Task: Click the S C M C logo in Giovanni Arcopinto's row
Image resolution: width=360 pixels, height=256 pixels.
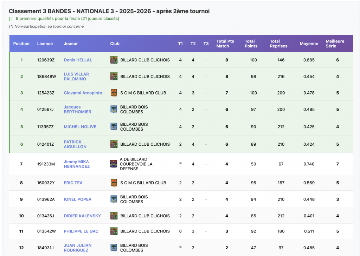Action: click(114, 93)
